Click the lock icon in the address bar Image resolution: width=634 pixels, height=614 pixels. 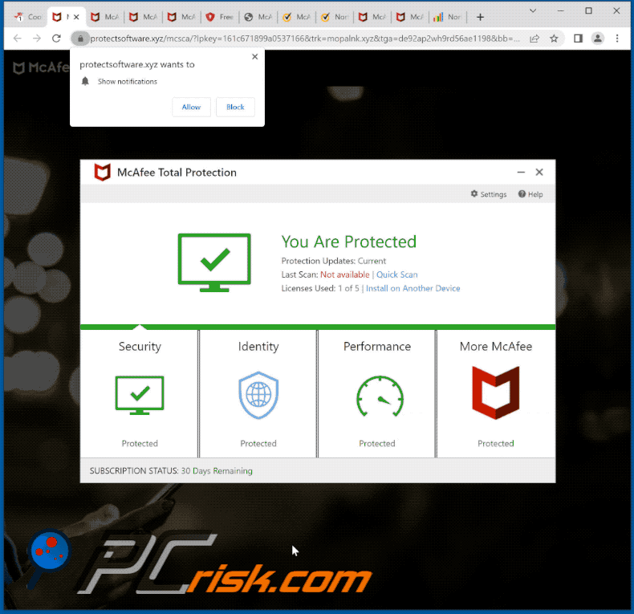coord(80,39)
